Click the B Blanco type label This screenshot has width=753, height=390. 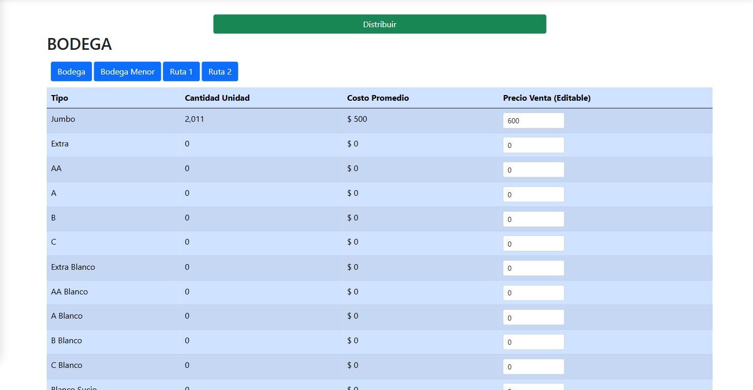(67, 341)
